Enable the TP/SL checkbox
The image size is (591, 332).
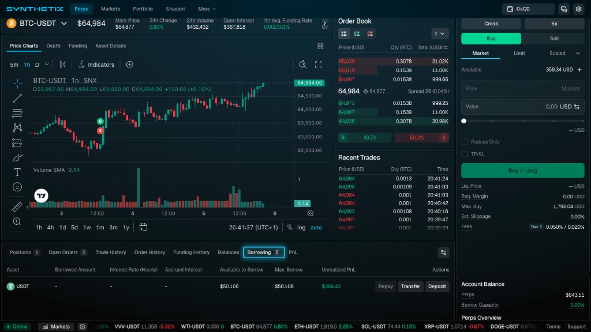click(465, 154)
